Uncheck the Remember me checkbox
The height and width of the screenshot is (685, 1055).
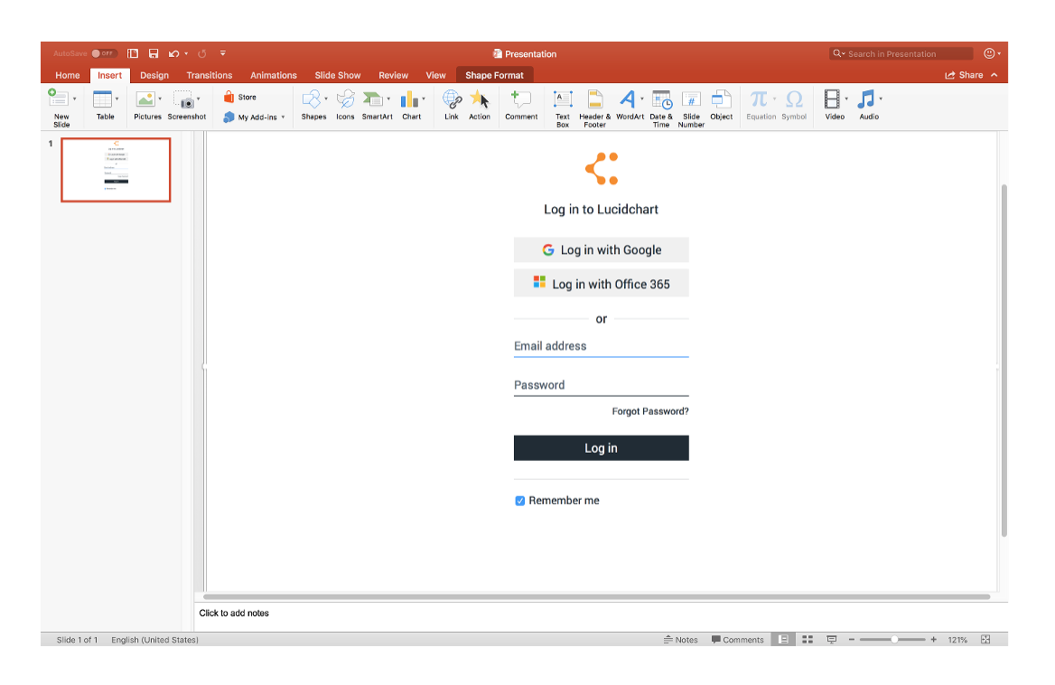click(x=520, y=501)
